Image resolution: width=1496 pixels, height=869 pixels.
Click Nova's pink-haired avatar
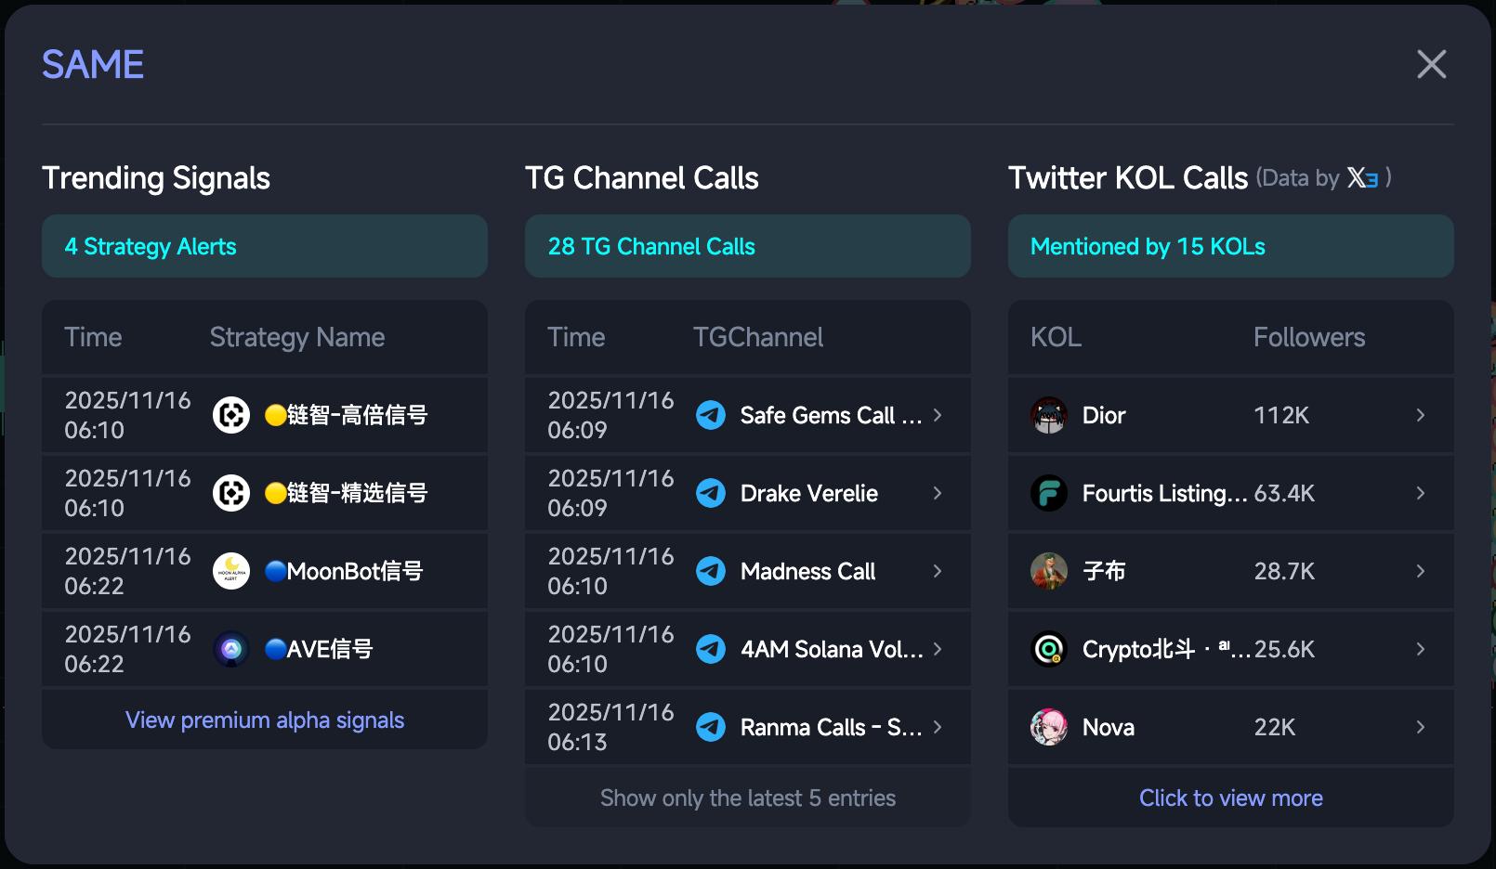point(1049,727)
